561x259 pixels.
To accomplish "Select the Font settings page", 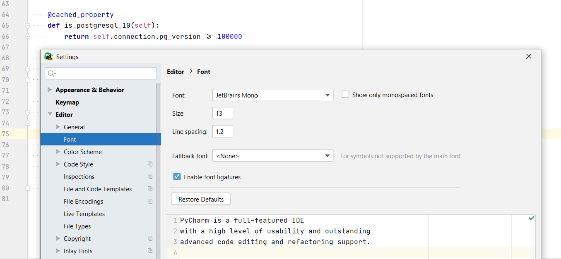I will tap(101, 139).
